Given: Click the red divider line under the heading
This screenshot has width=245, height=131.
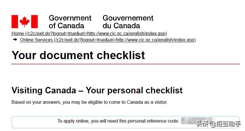Looking at the screenshot, I should [126, 64].
